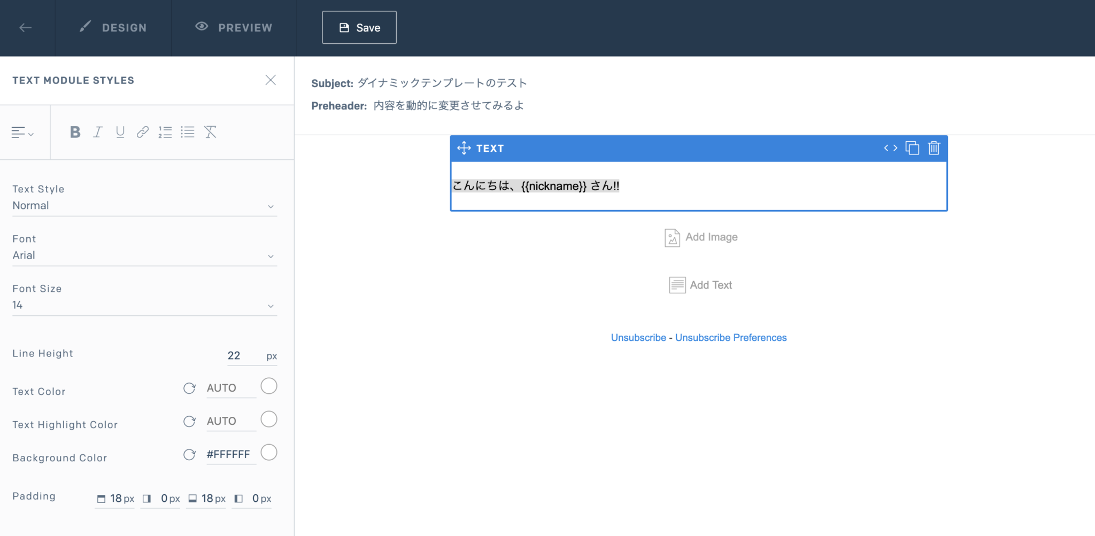The height and width of the screenshot is (536, 1095).
Task: Open the HTML code editor for the Text module
Action: (x=891, y=148)
